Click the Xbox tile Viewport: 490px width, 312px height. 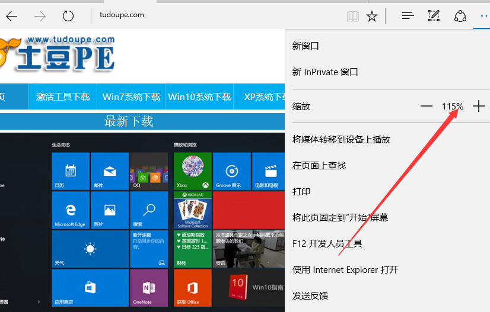[193, 171]
